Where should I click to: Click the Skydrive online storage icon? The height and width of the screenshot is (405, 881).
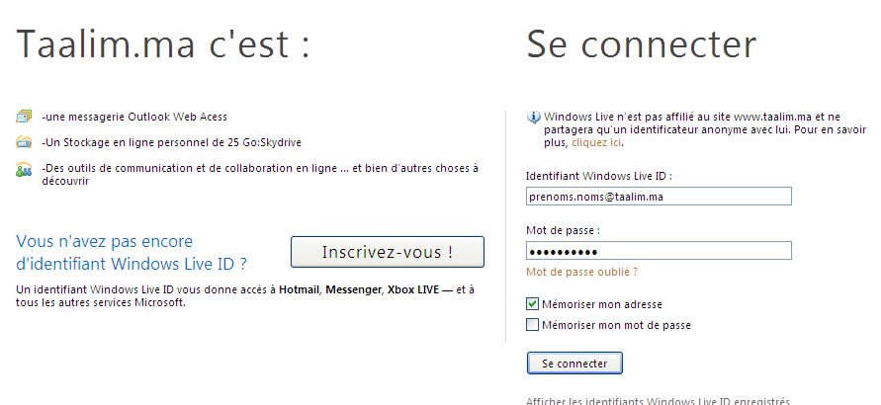[x=24, y=142]
